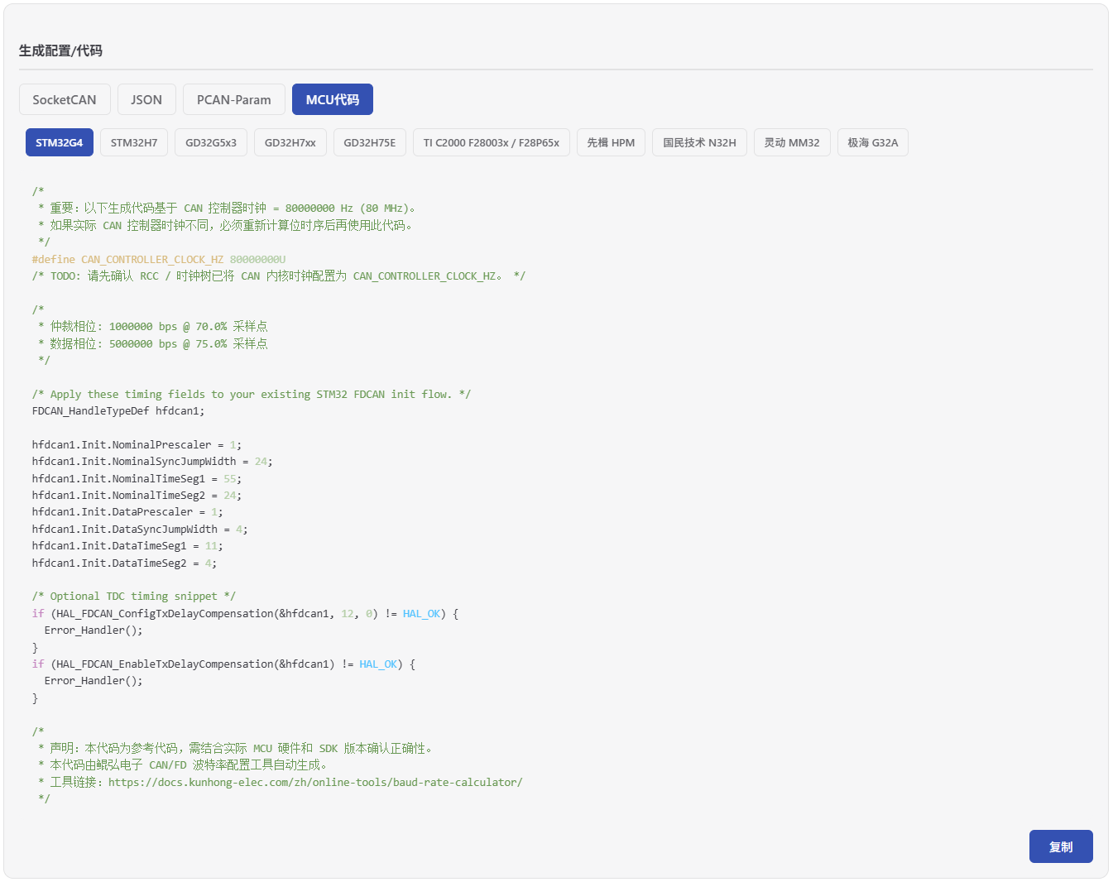Switch to GD32H75E code

tap(369, 142)
